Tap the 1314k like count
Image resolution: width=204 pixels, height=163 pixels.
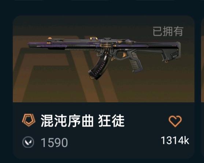point(175,140)
